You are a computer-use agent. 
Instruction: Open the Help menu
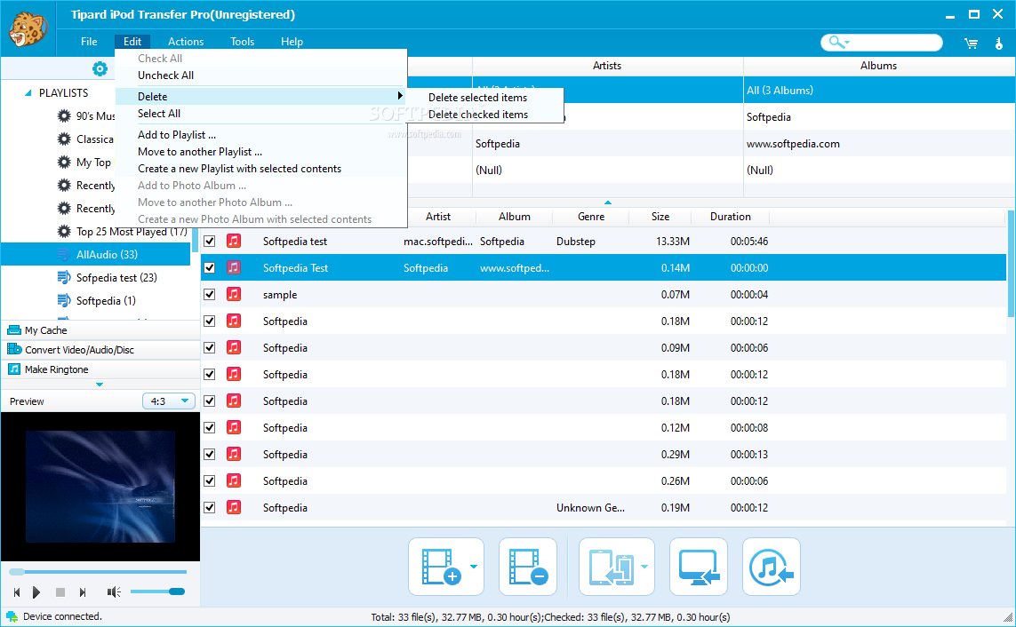pos(292,42)
